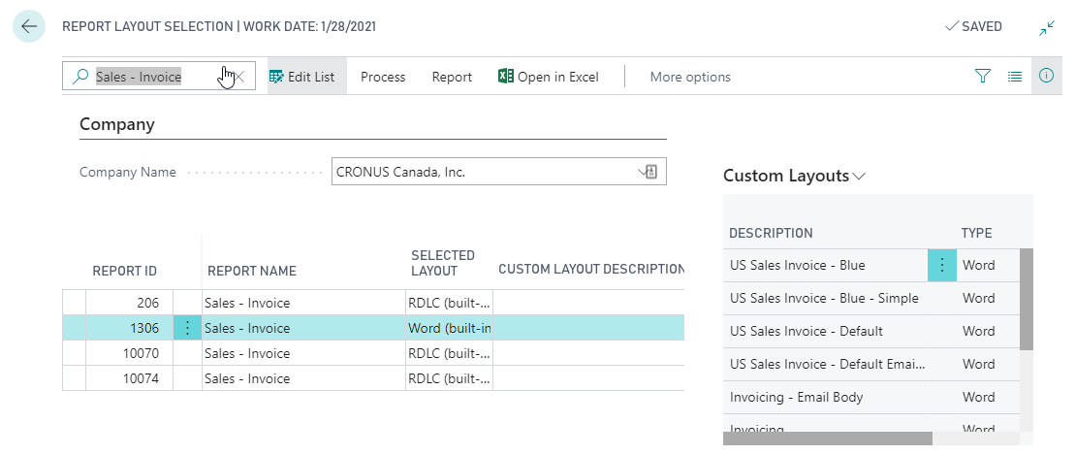Open the Process menu
The height and width of the screenshot is (455, 1076).
click(x=383, y=77)
